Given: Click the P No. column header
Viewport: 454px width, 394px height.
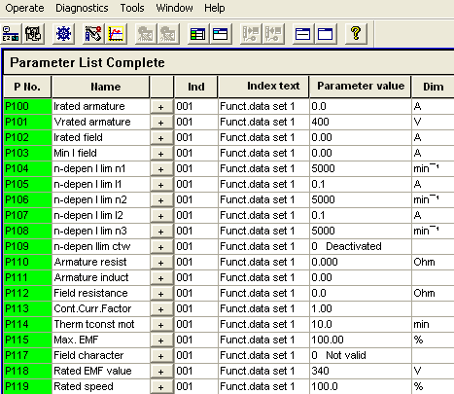Looking at the screenshot, I should click(27, 87).
